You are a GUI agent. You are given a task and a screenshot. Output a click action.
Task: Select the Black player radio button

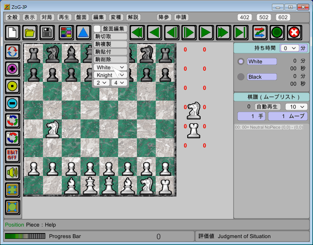point(241,77)
